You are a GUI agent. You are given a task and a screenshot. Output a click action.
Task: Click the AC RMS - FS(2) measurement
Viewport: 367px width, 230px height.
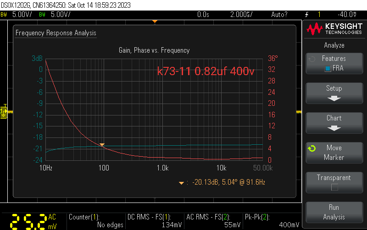point(213,221)
